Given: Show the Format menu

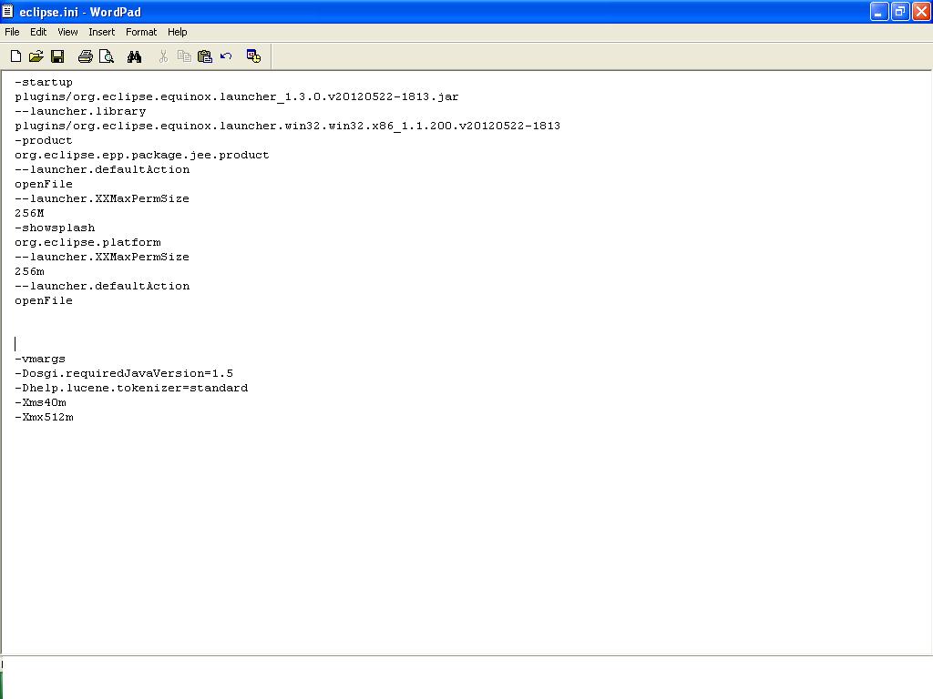Looking at the screenshot, I should [141, 32].
